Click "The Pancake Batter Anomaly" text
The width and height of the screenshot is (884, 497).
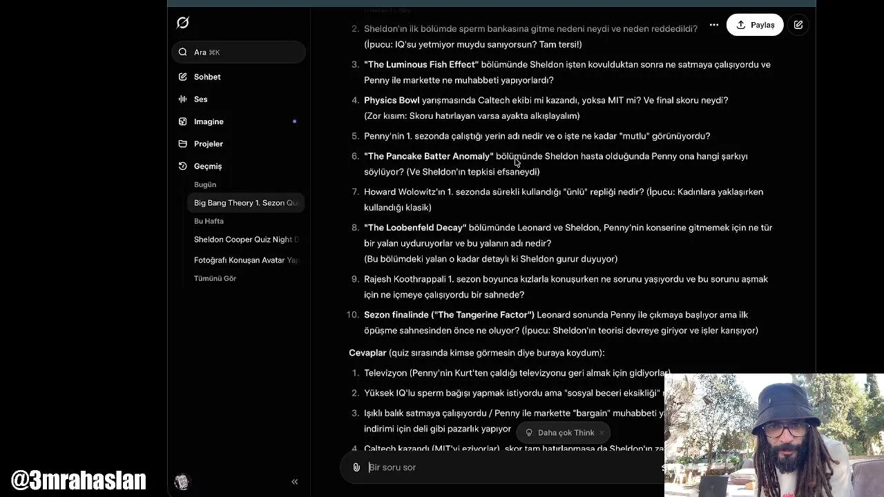[x=429, y=156]
